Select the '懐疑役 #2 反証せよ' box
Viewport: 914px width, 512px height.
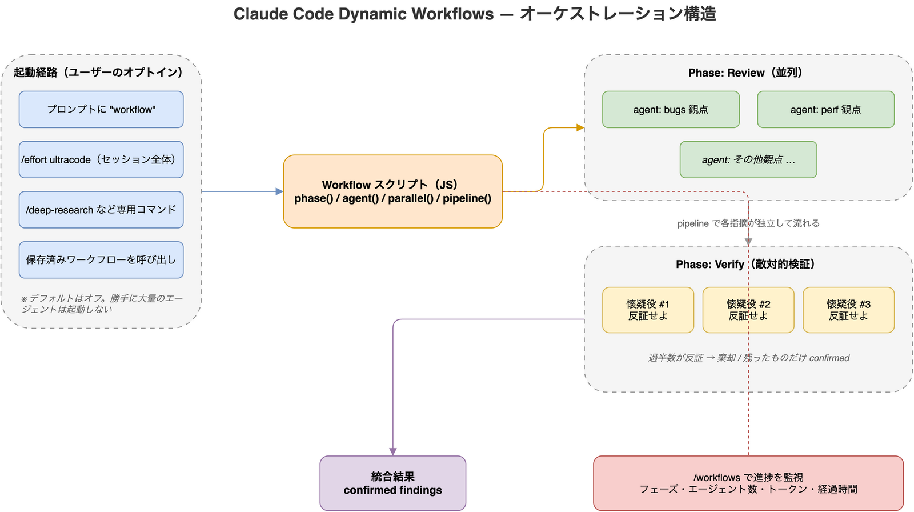click(x=748, y=310)
